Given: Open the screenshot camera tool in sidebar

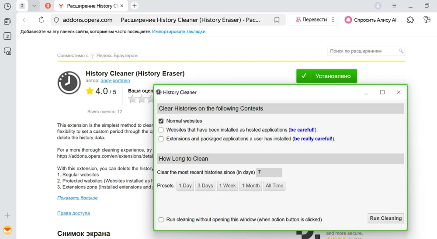Looking at the screenshot, I should (7, 51).
